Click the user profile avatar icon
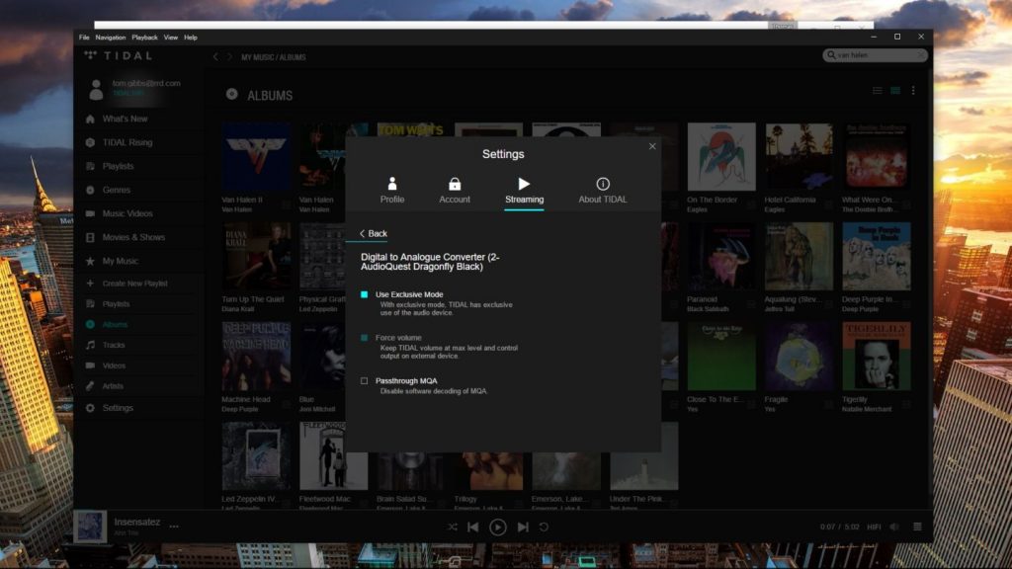 tap(96, 89)
